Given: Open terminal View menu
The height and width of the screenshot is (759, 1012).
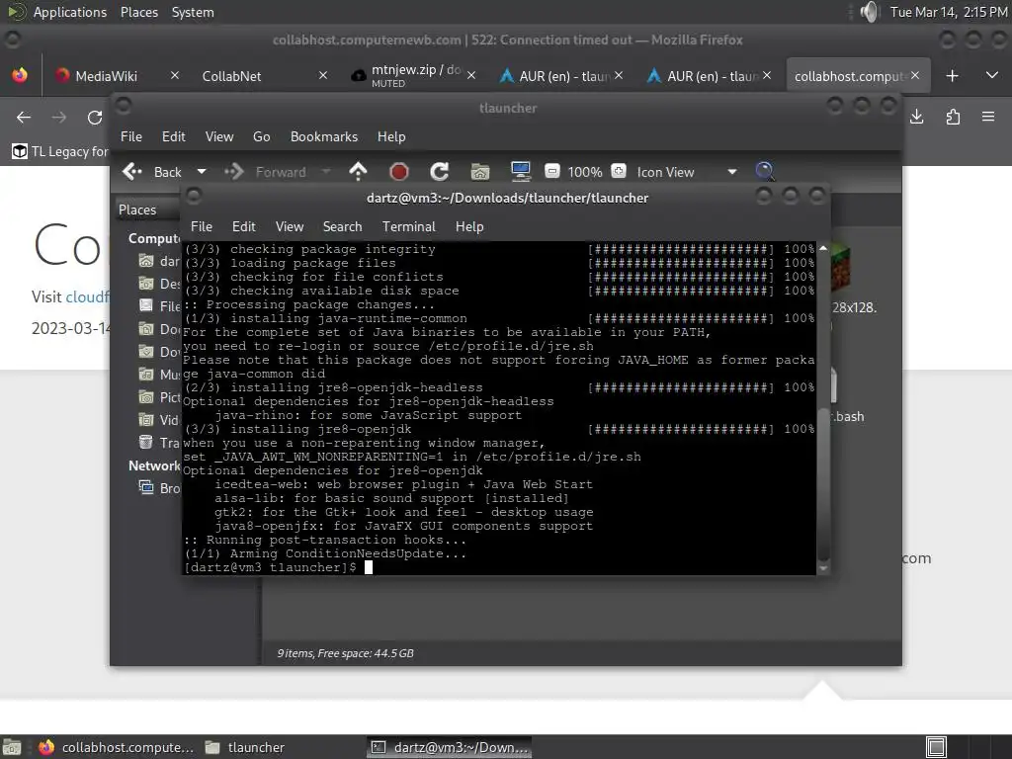Looking at the screenshot, I should pos(290,226).
